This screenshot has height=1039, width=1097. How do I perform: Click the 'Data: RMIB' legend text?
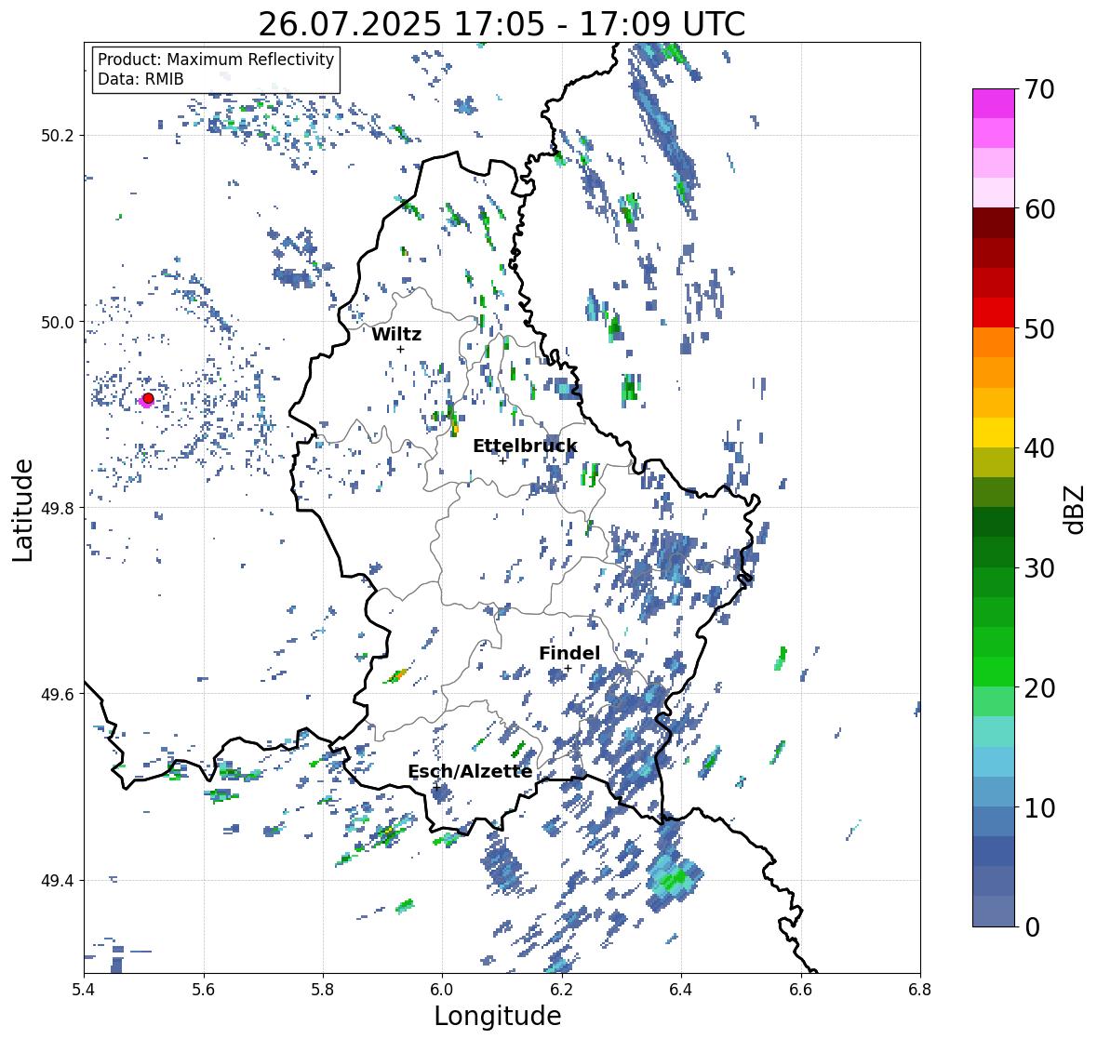(x=140, y=79)
